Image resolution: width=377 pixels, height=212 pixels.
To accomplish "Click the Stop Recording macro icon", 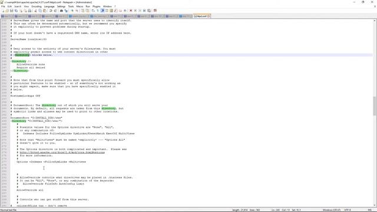I will point(135,11).
